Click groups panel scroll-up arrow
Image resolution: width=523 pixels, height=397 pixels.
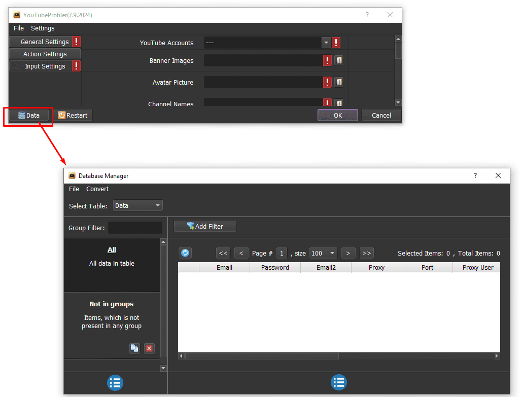coord(163,242)
